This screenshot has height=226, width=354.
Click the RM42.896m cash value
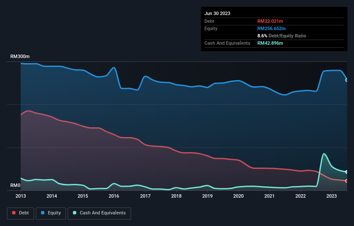tap(270, 43)
